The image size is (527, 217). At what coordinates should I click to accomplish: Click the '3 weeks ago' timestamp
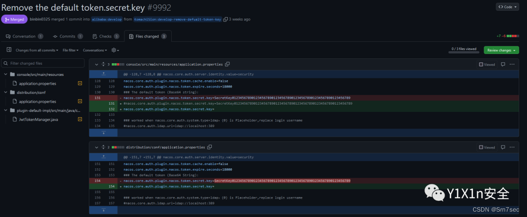[x=240, y=19]
